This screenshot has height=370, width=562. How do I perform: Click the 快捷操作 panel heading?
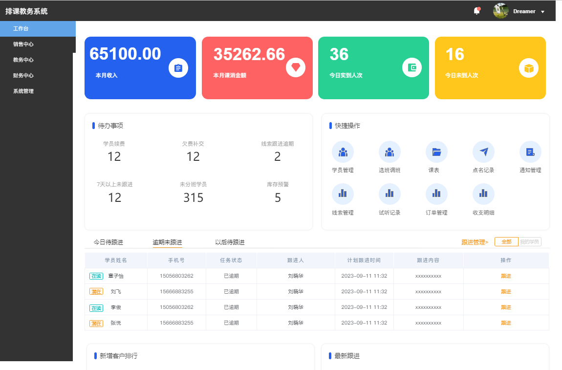click(x=347, y=126)
